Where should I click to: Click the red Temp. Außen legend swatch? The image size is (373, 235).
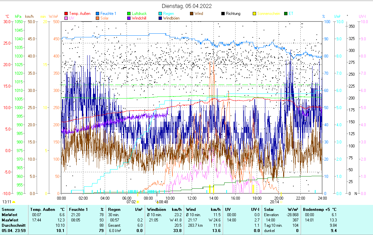[66, 14]
